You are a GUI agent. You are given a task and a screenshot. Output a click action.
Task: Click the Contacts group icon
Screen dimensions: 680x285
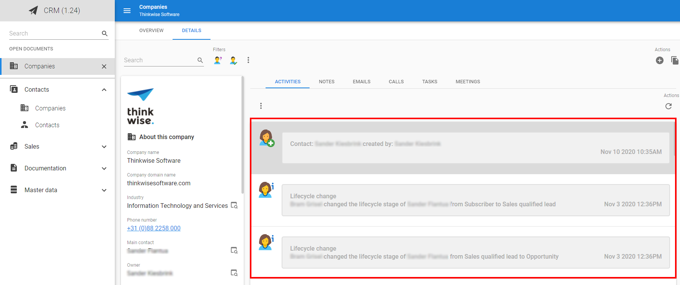pos(14,89)
